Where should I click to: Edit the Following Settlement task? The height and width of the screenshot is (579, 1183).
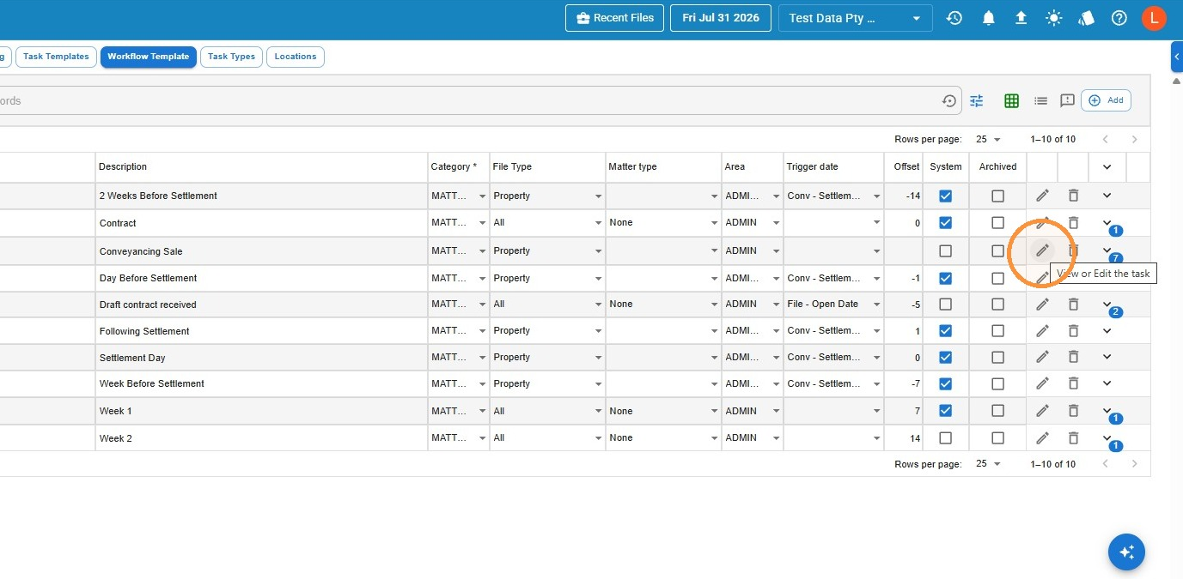point(1042,330)
